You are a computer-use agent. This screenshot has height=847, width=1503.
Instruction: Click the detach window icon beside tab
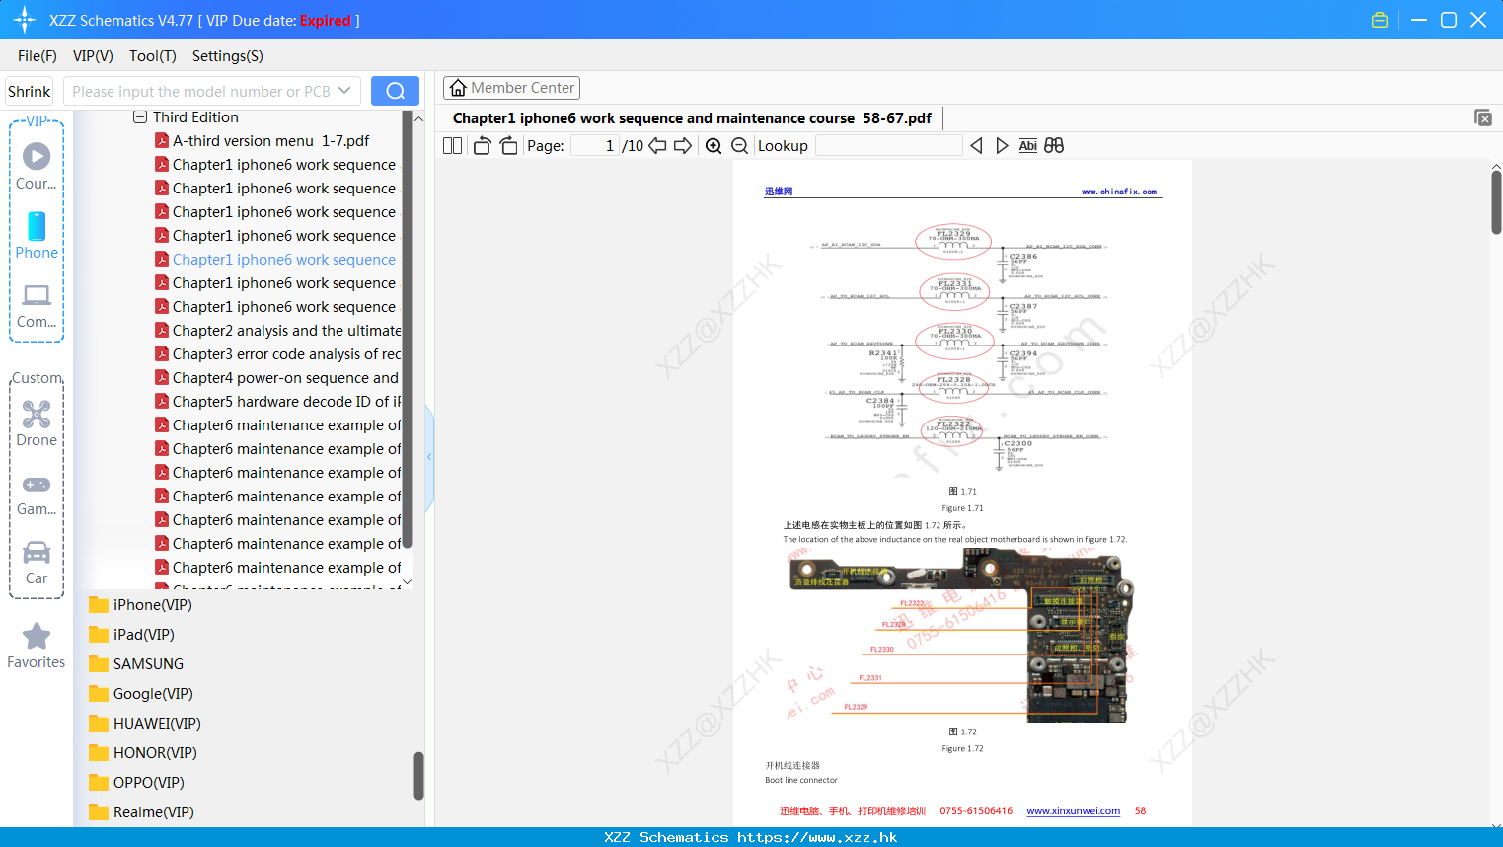1483,117
